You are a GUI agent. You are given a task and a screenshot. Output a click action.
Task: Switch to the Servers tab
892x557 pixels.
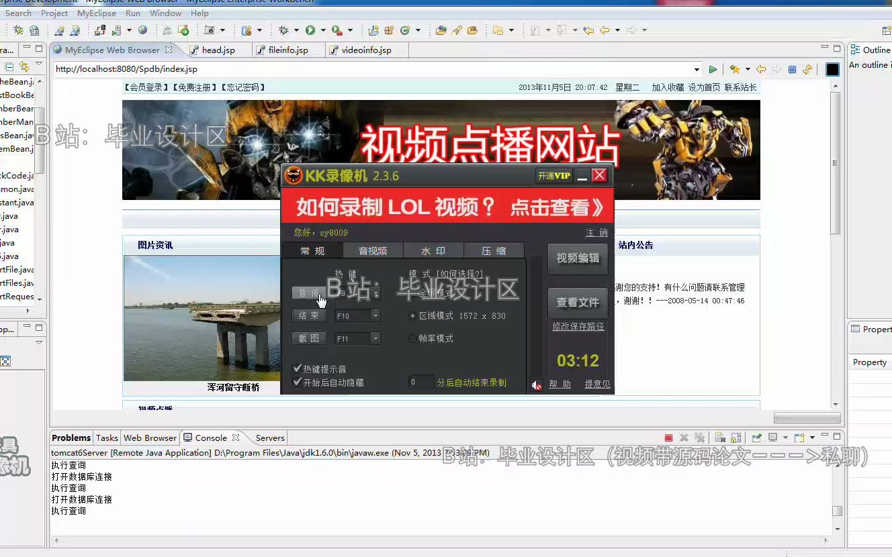point(270,438)
